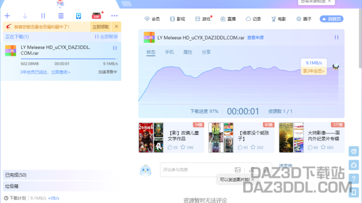Open the 3年会员已送达 立即查收 link

click(x=45, y=72)
